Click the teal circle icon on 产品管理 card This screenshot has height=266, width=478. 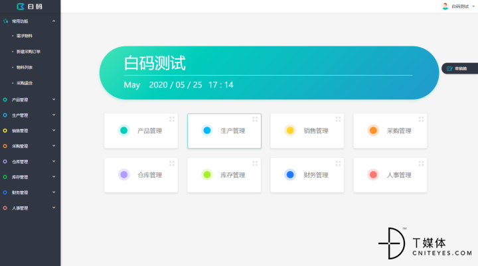123,131
